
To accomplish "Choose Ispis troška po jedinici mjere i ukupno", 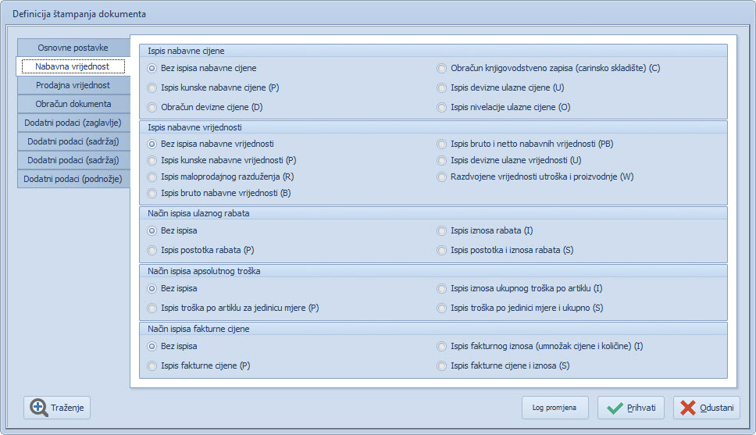I will point(442,308).
